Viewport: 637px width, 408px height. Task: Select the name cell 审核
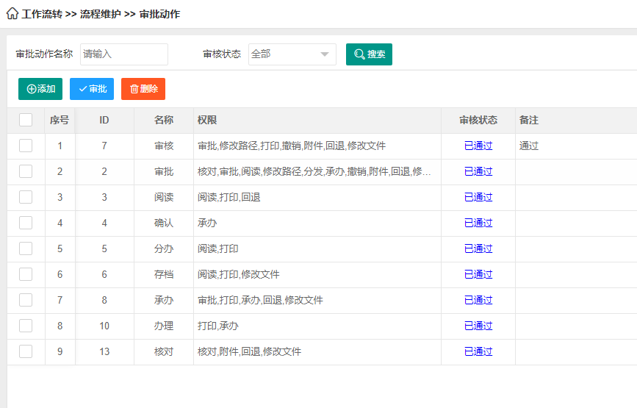(164, 146)
